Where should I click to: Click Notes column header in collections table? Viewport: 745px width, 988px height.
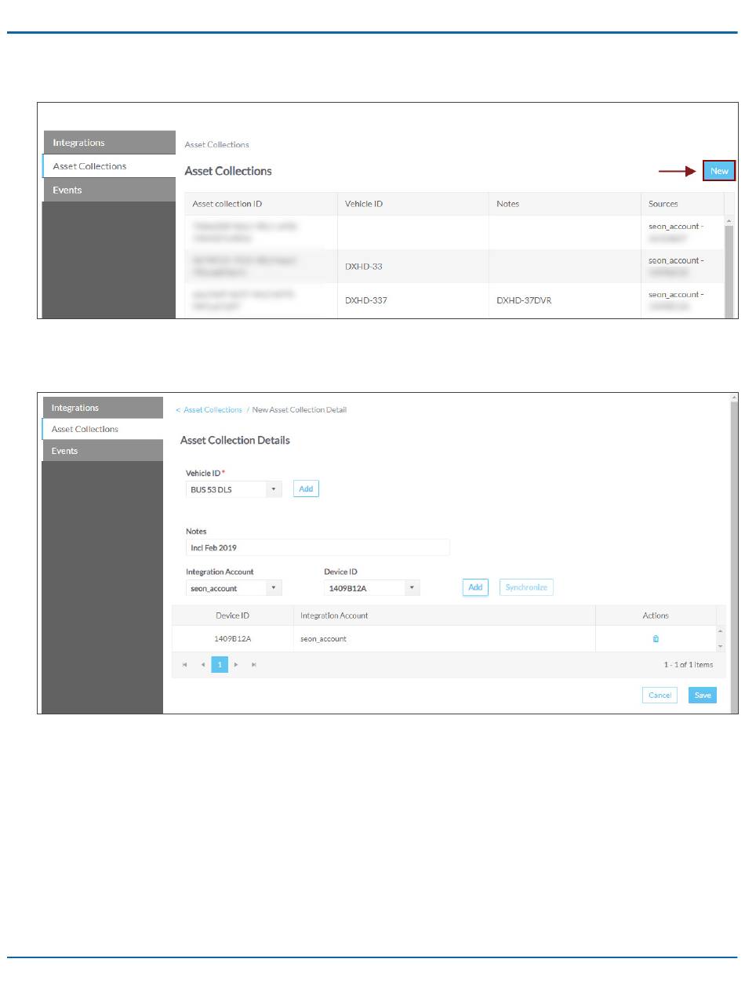565,204
